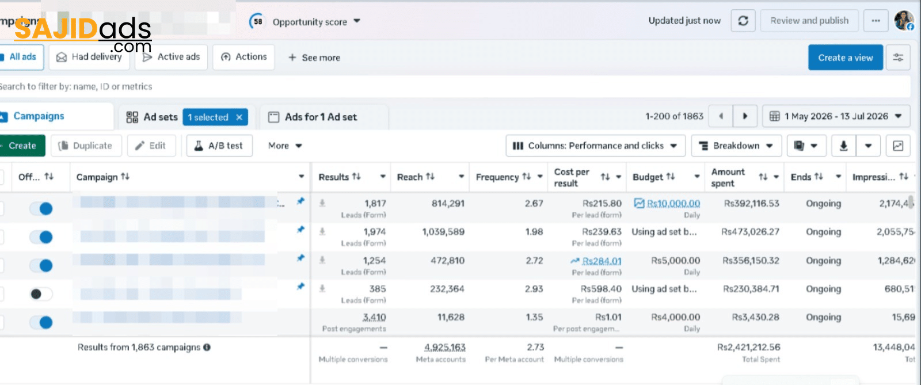921x385 pixels.
Task: Sort by Results column arrows
Action: click(x=356, y=177)
